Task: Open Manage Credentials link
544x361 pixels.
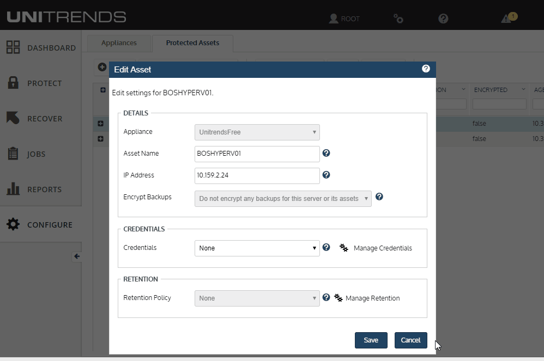Action: click(x=383, y=248)
